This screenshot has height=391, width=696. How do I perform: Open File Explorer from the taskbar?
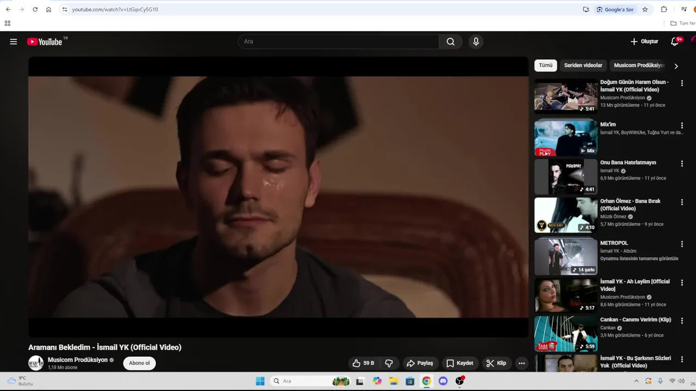click(x=394, y=381)
